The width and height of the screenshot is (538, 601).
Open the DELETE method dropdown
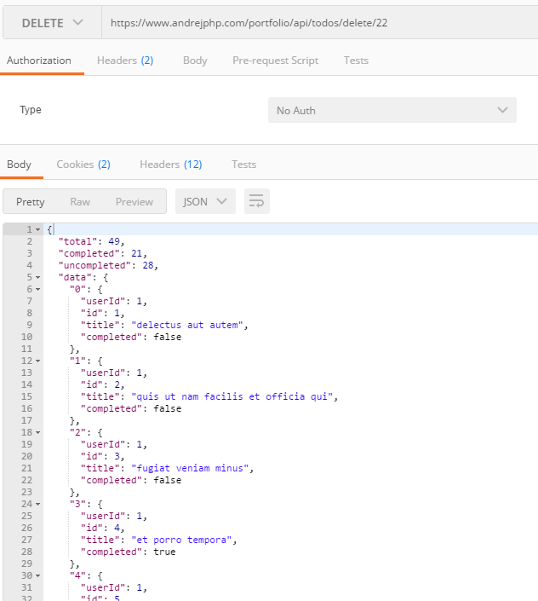tap(52, 23)
